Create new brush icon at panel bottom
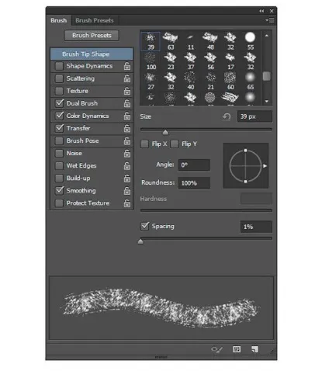 click(255, 349)
